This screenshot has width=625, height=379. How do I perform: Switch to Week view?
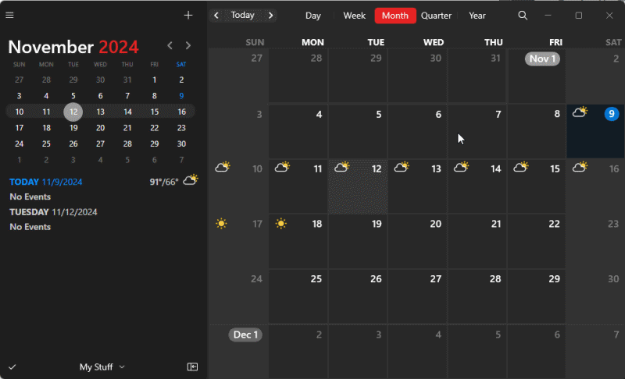(x=355, y=16)
